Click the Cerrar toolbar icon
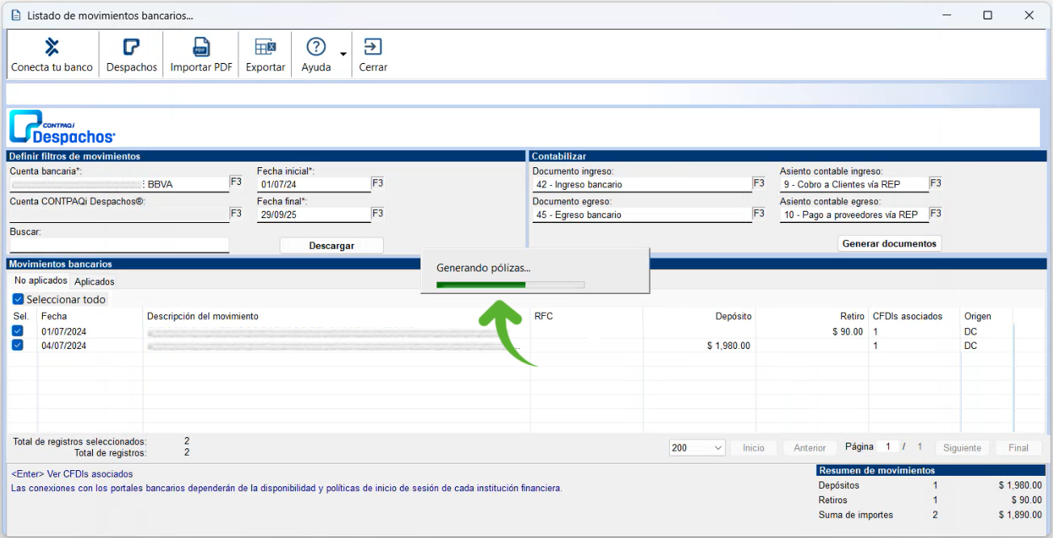Image resolution: width=1053 pixels, height=538 pixels. coord(373,48)
